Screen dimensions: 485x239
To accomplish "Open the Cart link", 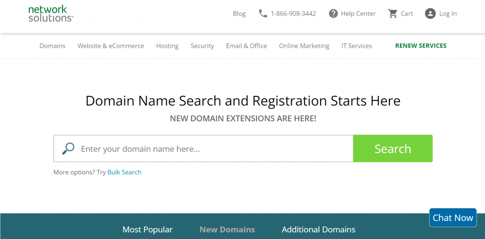I will pos(407,14).
